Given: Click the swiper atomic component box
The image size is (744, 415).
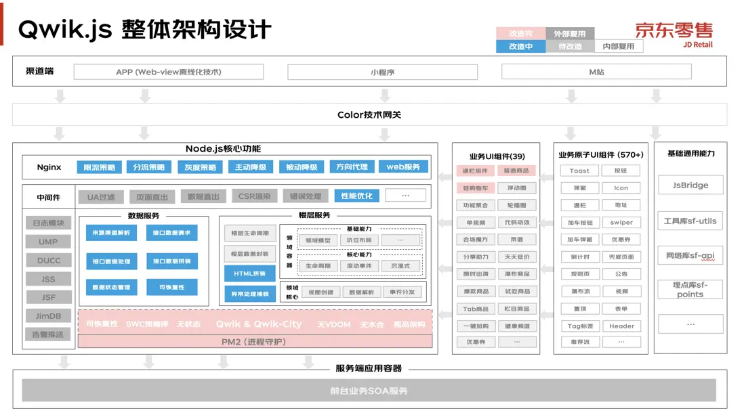Looking at the screenshot, I should pyautogui.click(x=621, y=223).
